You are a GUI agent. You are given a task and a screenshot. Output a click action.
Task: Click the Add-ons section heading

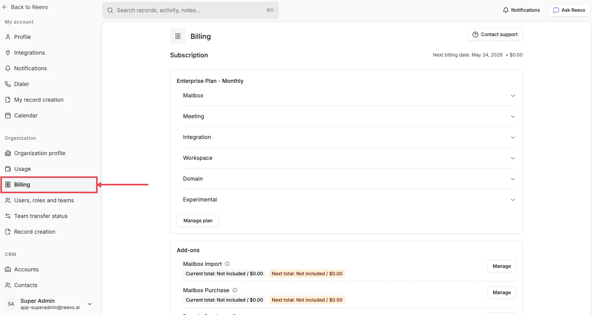(x=188, y=250)
